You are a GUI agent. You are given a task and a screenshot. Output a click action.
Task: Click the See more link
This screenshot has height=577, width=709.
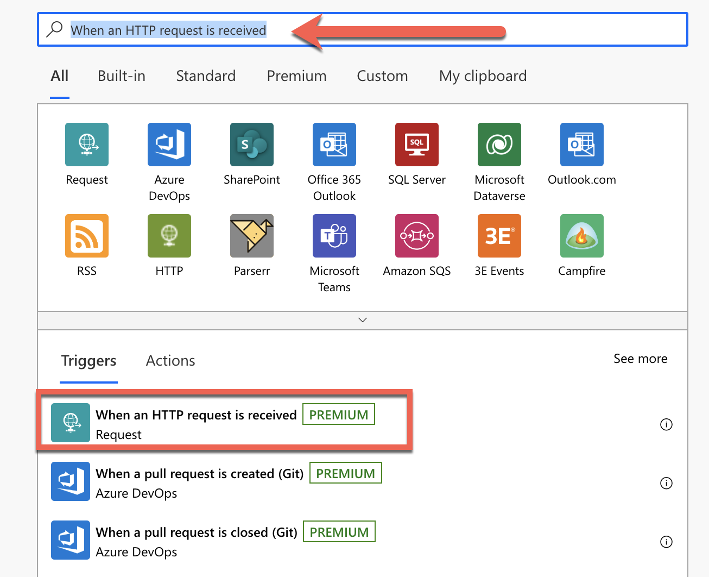[x=641, y=359]
